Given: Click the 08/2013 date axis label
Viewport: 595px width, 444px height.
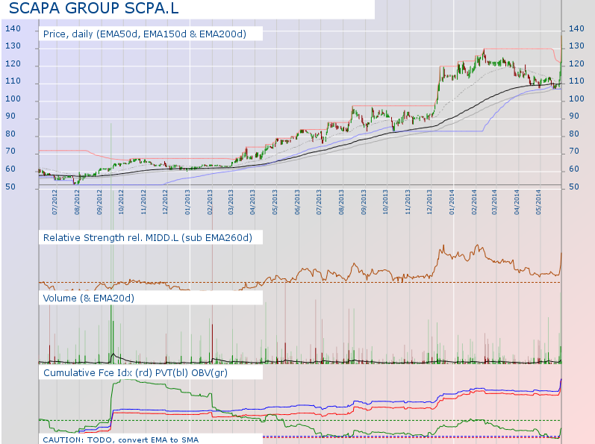Looking at the screenshot, I should tap(341, 202).
